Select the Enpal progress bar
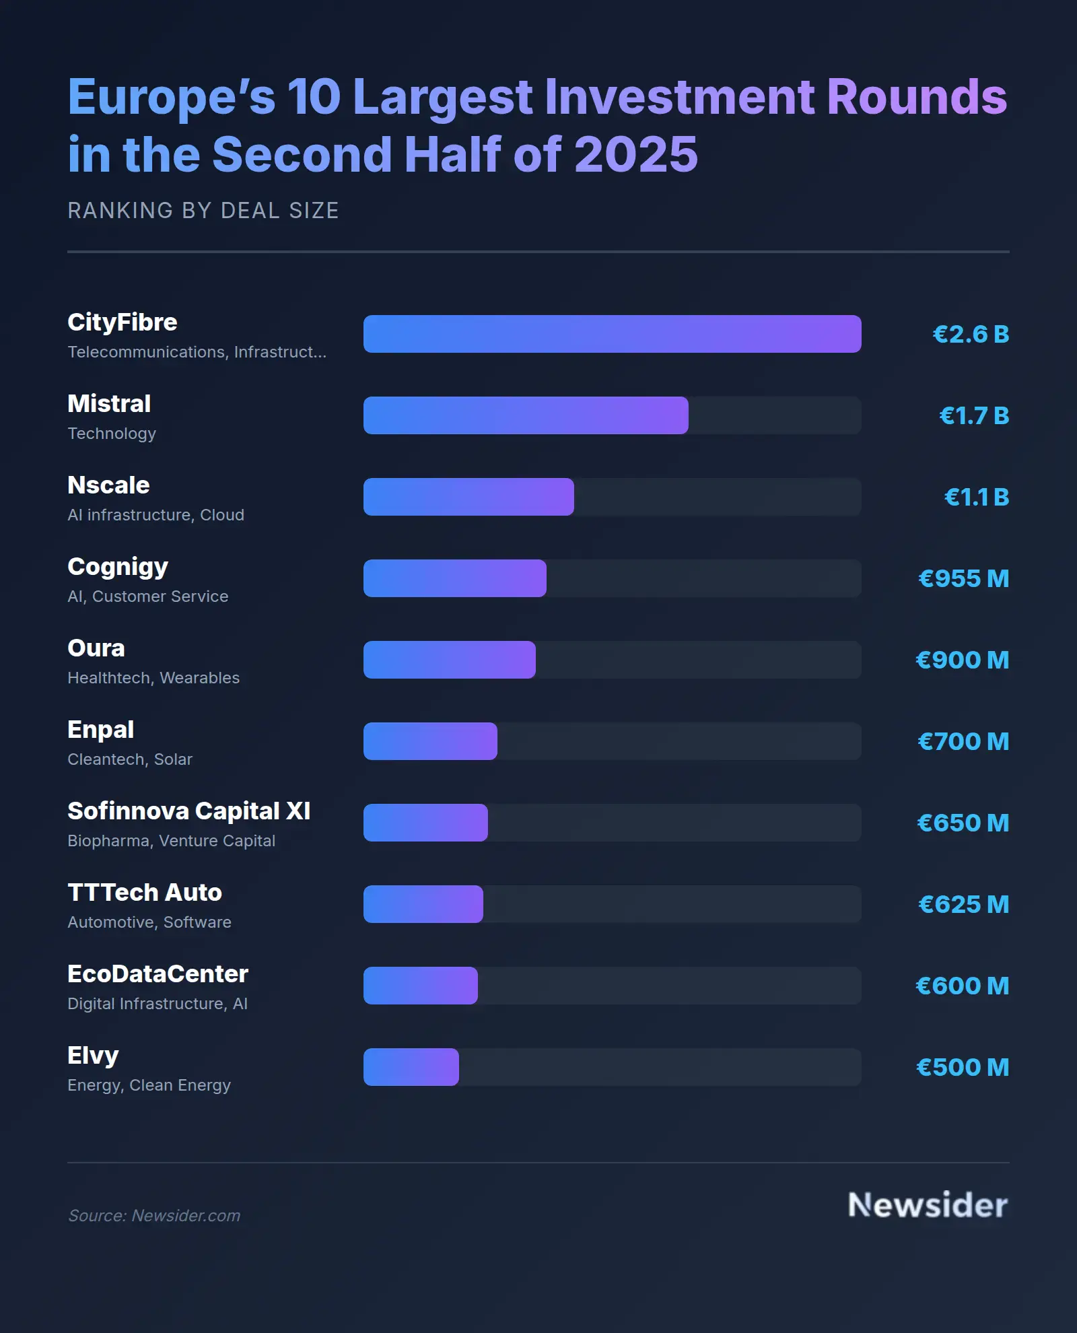The image size is (1077, 1333). [430, 741]
